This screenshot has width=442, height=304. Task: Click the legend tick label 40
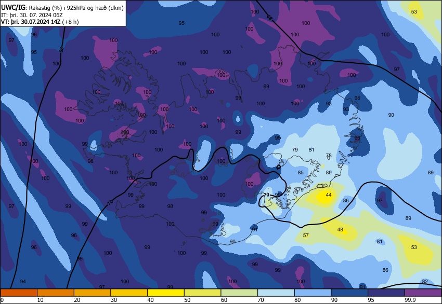click(150, 300)
